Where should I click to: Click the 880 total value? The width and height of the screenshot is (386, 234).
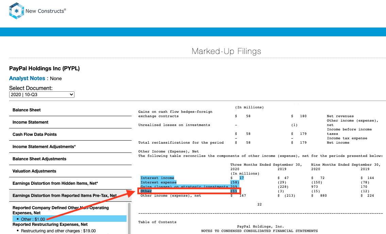pos(323,196)
